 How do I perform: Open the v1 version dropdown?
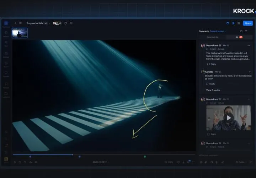pyautogui.click(x=47, y=23)
